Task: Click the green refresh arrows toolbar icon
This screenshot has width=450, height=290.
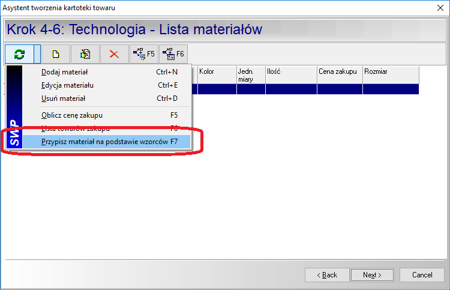Action: pos(19,54)
